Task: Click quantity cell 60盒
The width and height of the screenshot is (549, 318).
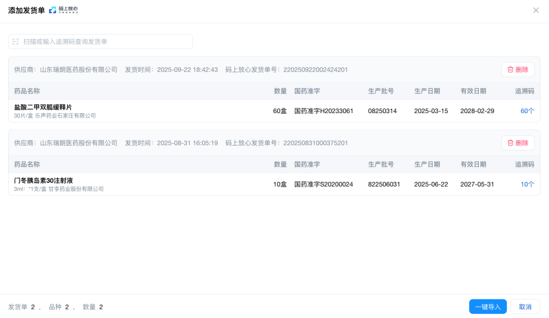Action: pos(280,111)
